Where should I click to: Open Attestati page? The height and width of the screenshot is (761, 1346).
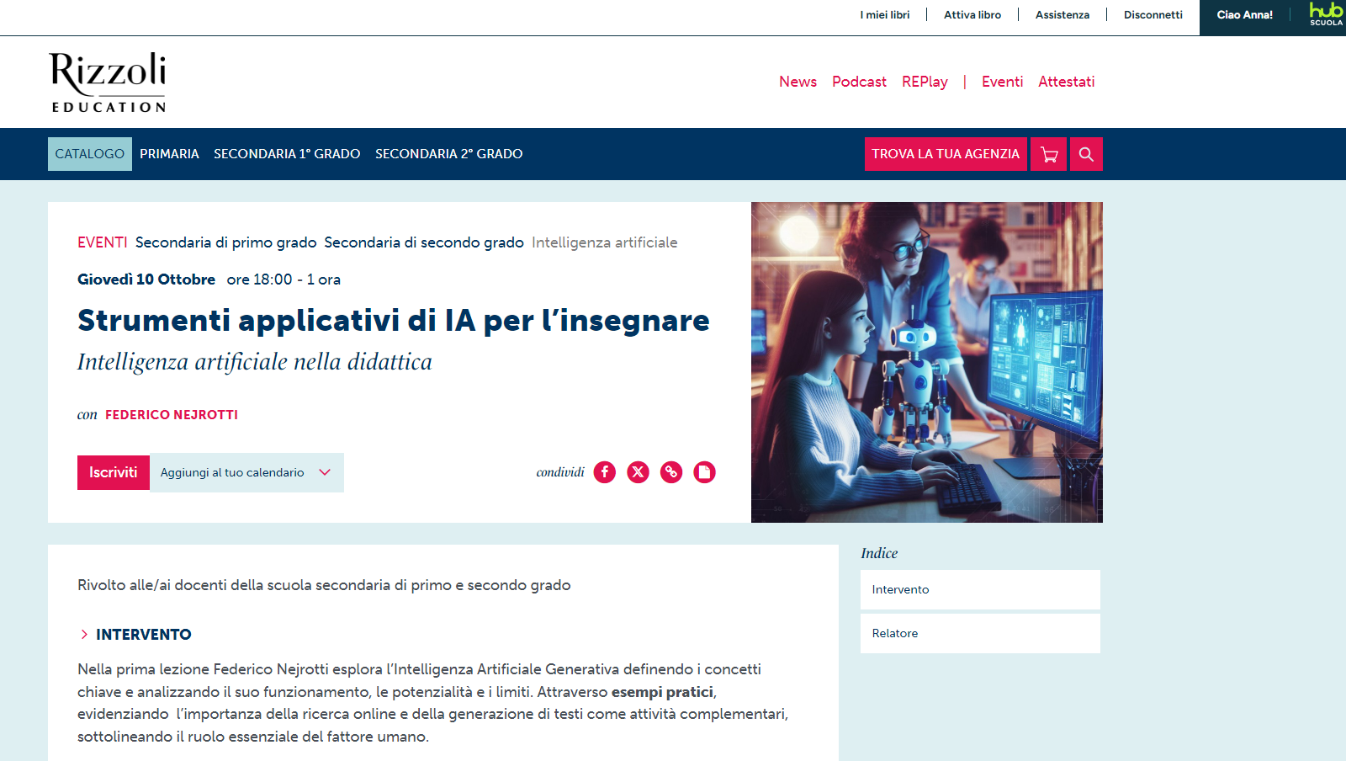[x=1066, y=82]
